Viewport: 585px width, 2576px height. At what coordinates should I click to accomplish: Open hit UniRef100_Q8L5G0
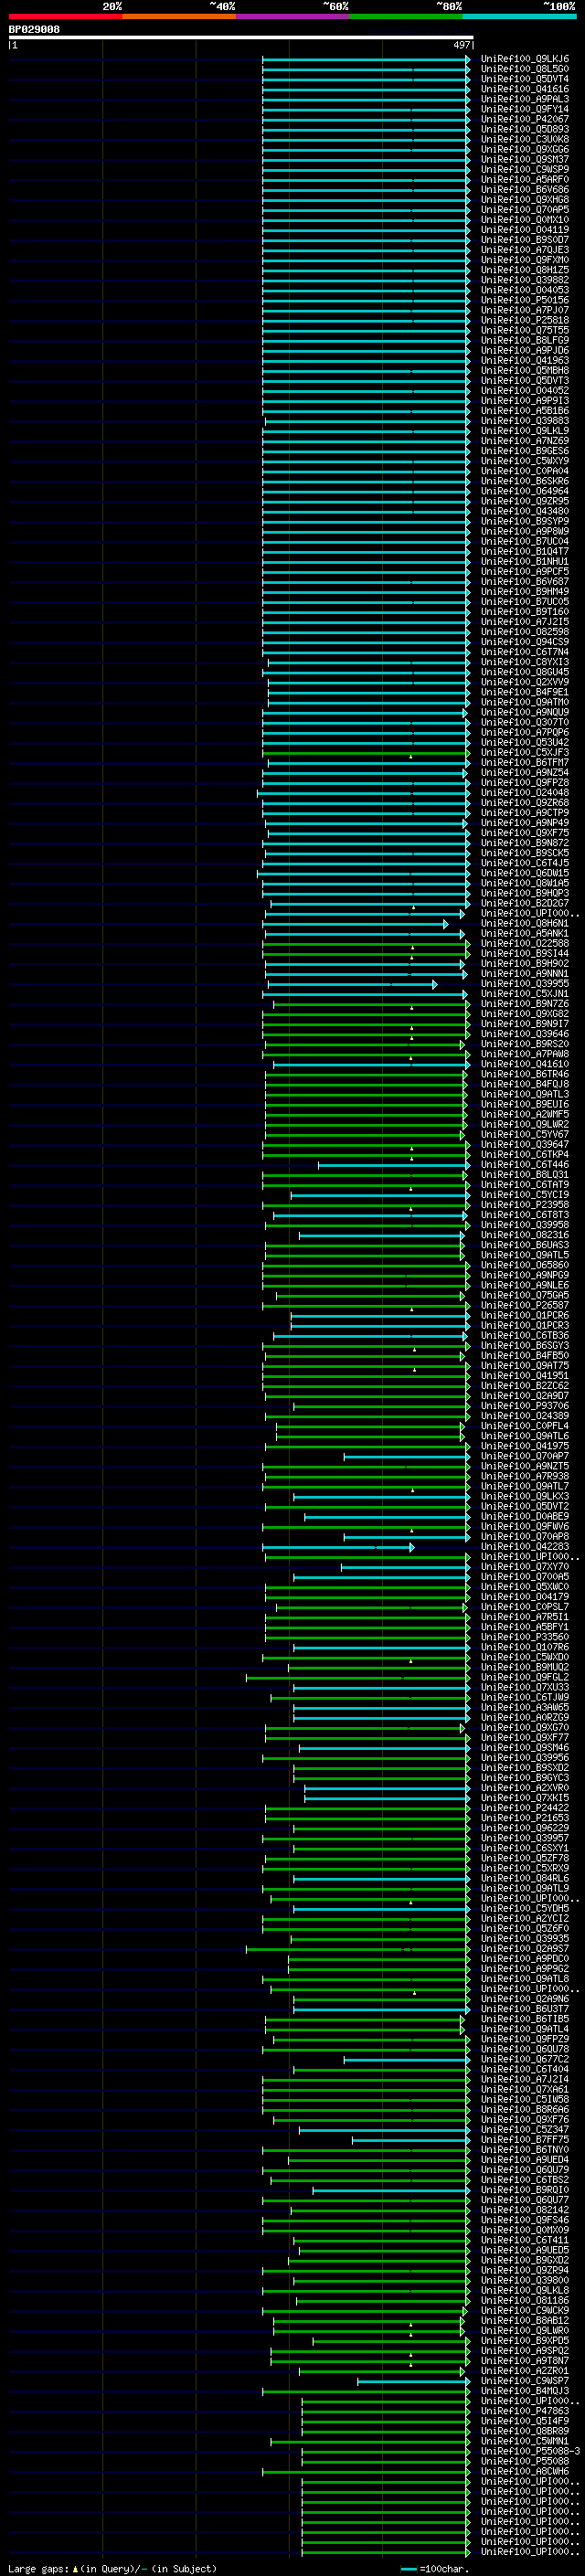pos(525,69)
